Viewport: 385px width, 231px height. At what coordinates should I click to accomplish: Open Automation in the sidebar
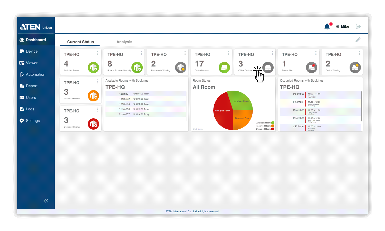[35, 74]
